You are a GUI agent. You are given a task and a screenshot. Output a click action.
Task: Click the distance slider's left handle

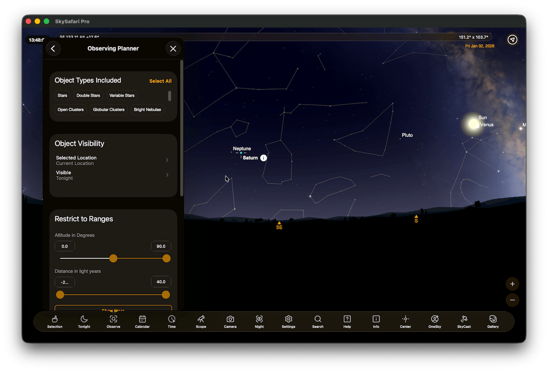[x=60, y=295]
